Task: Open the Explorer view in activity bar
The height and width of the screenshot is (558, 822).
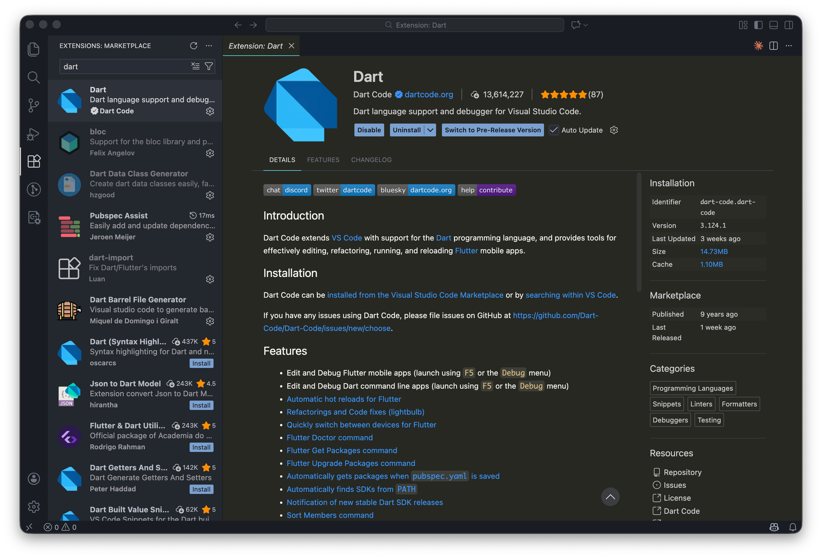Action: point(34,49)
